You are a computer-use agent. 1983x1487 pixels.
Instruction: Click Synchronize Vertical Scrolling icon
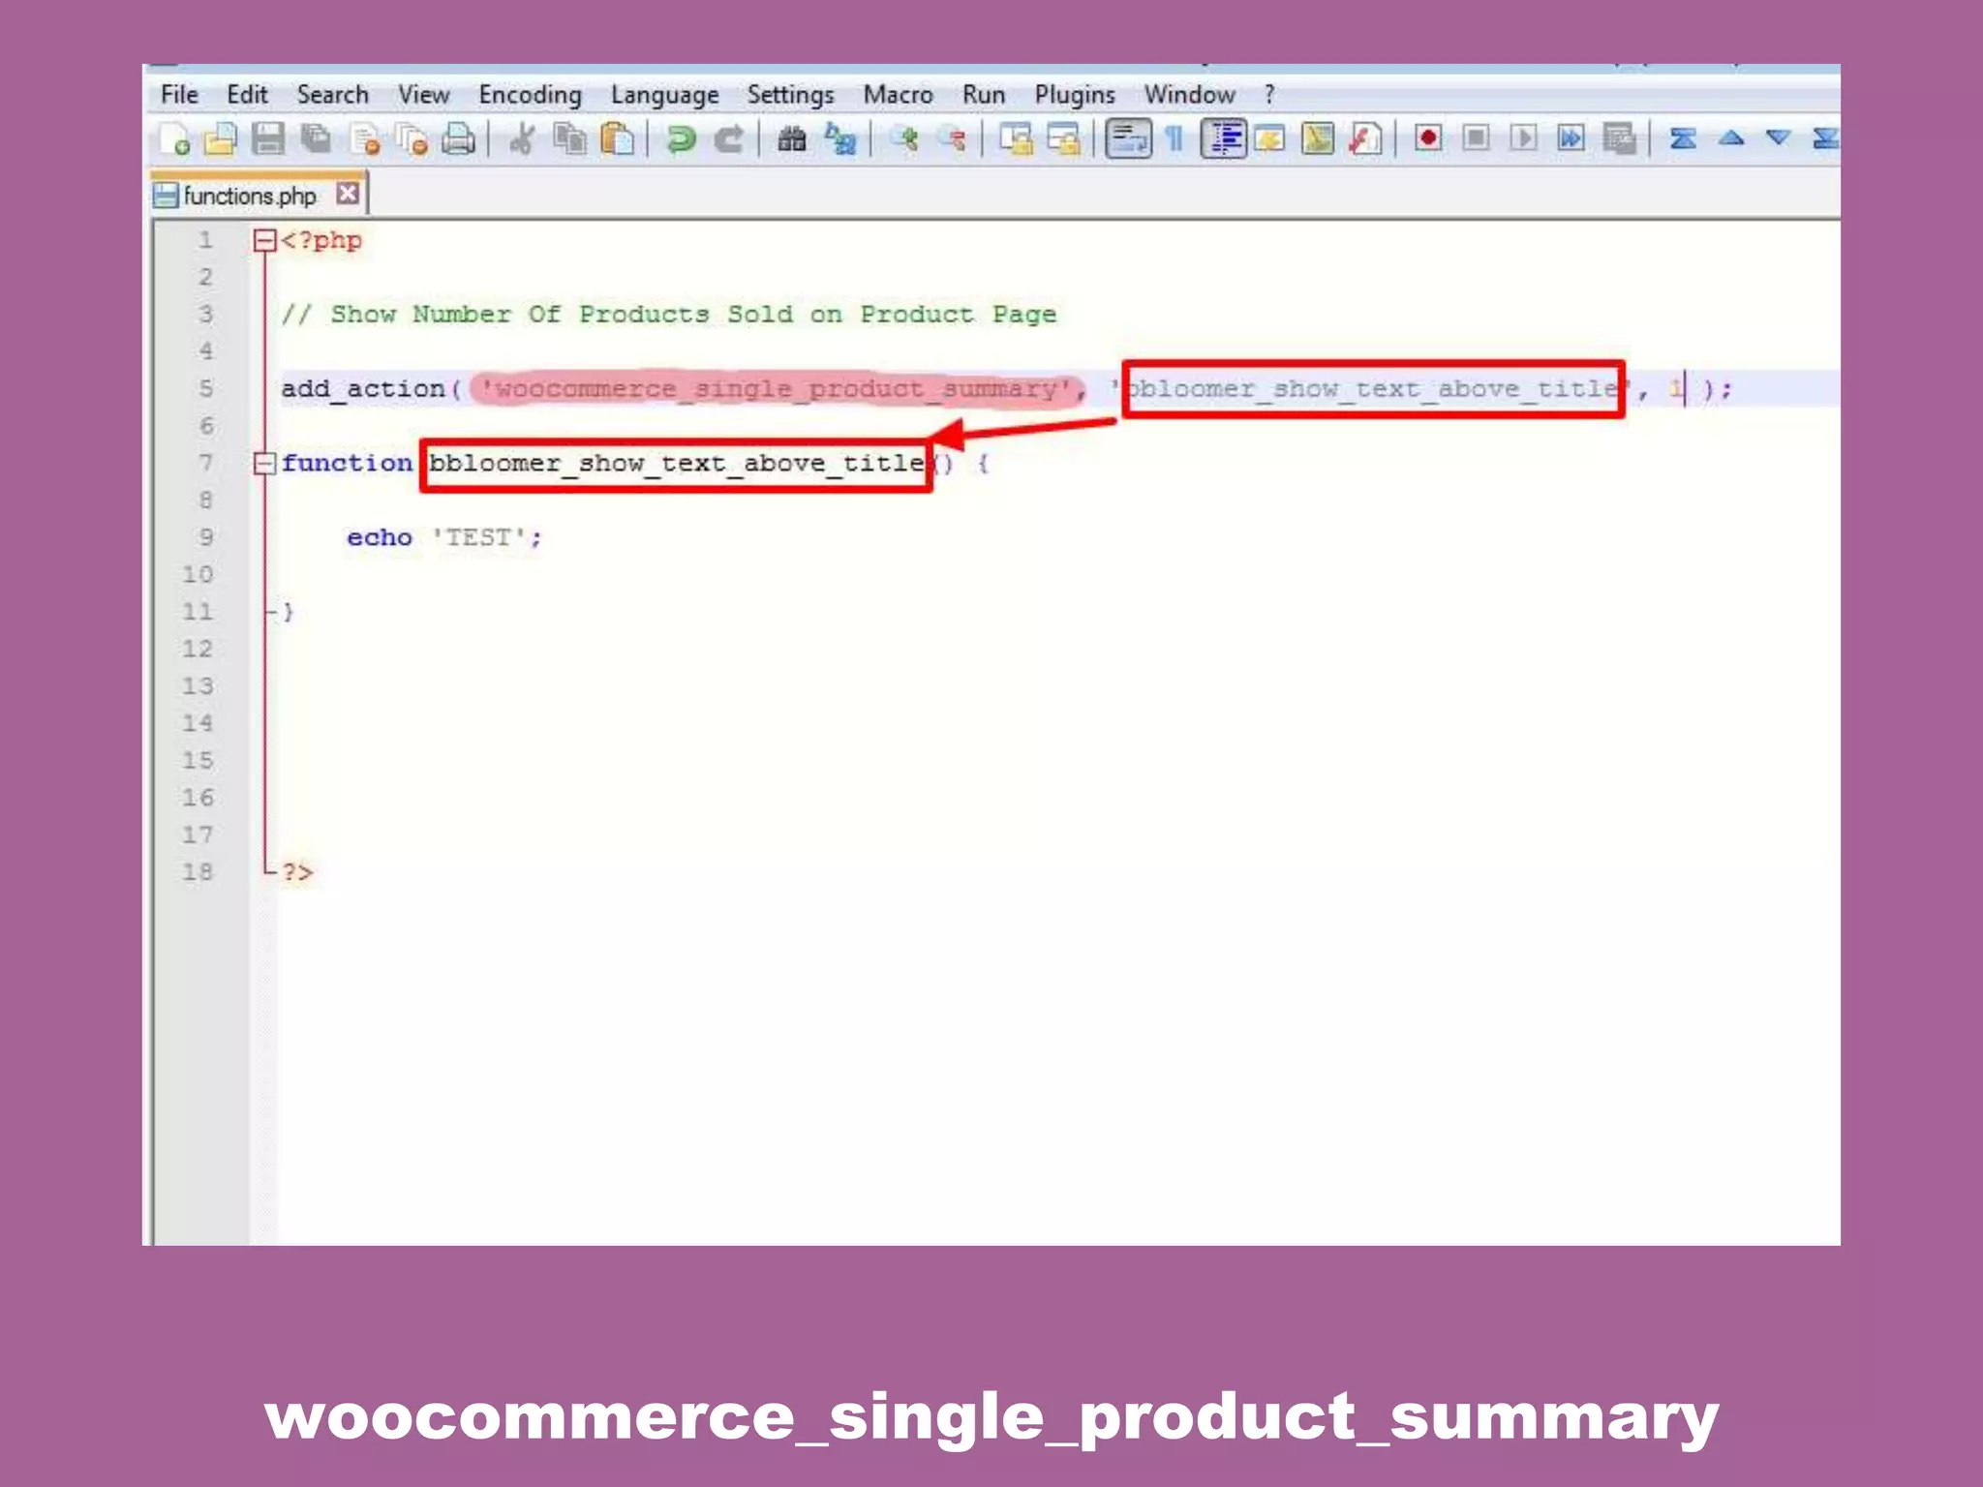[1017, 139]
